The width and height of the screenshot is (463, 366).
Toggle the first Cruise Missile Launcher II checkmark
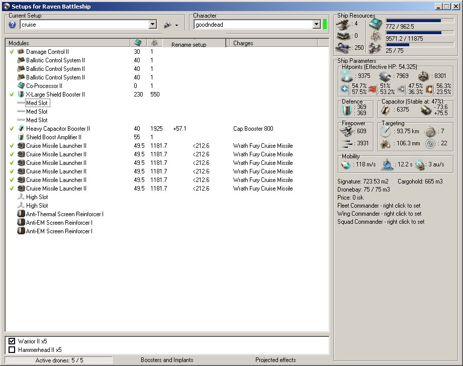tap(12, 146)
